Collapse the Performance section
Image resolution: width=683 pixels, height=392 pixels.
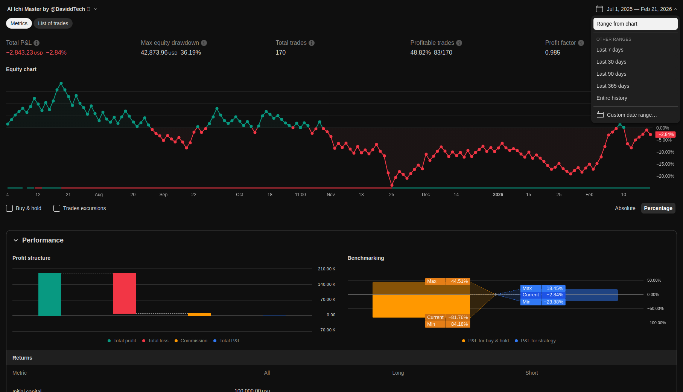16,240
